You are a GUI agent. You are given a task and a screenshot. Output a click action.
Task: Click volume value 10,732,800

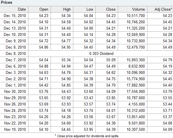pos(136,41)
